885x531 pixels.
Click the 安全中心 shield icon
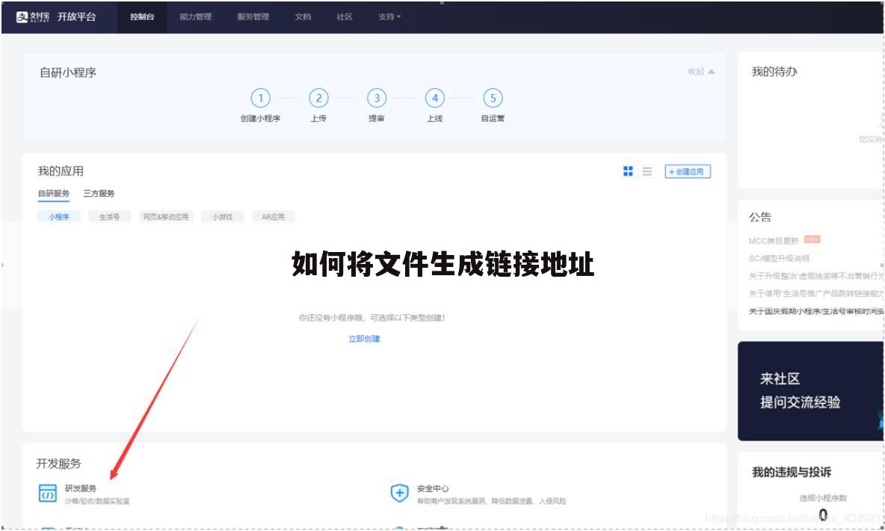[400, 493]
